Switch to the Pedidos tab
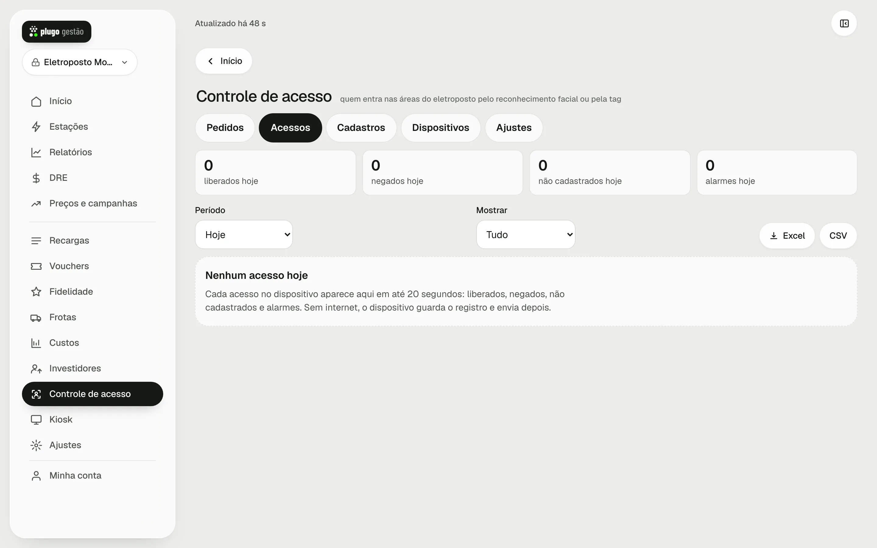 point(225,128)
